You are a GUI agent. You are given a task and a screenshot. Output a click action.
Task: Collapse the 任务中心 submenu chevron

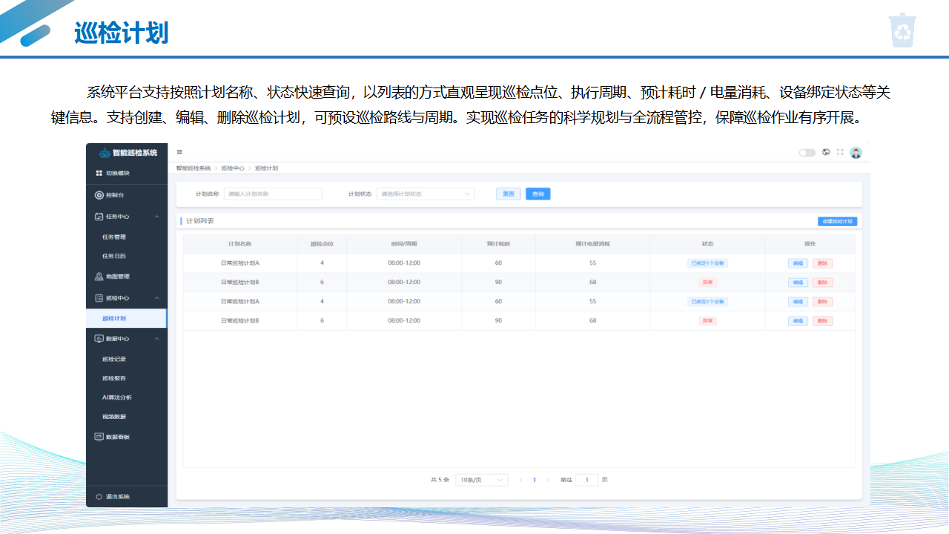point(156,217)
